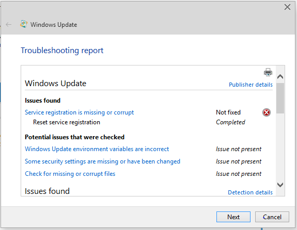Image resolution: width=297 pixels, height=230 pixels.
Task: Open Detection details link
Action: coord(250,192)
